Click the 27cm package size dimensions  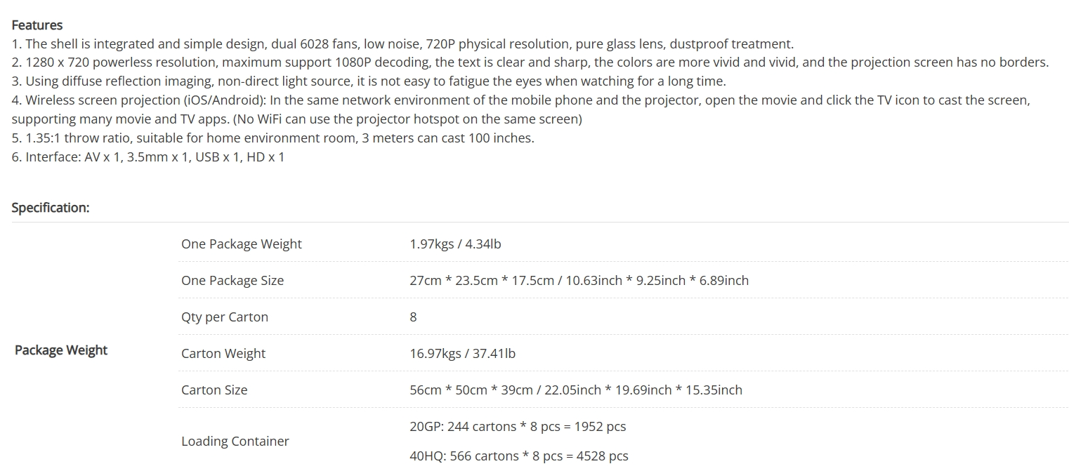579,280
